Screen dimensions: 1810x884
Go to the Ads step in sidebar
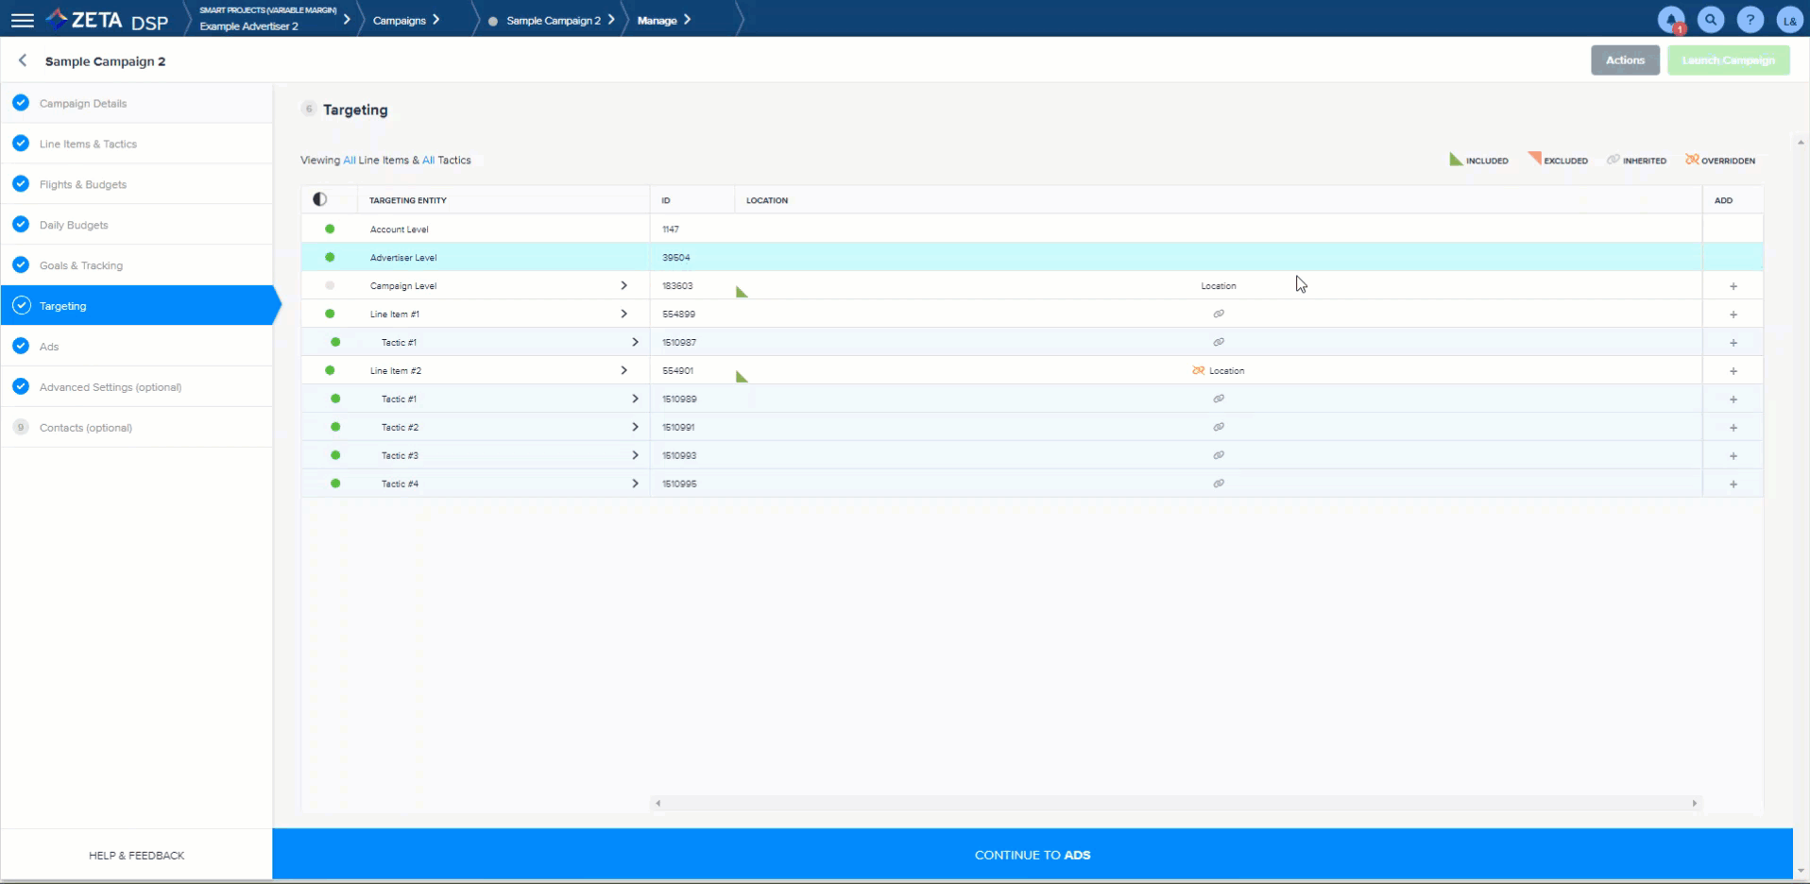(49, 347)
